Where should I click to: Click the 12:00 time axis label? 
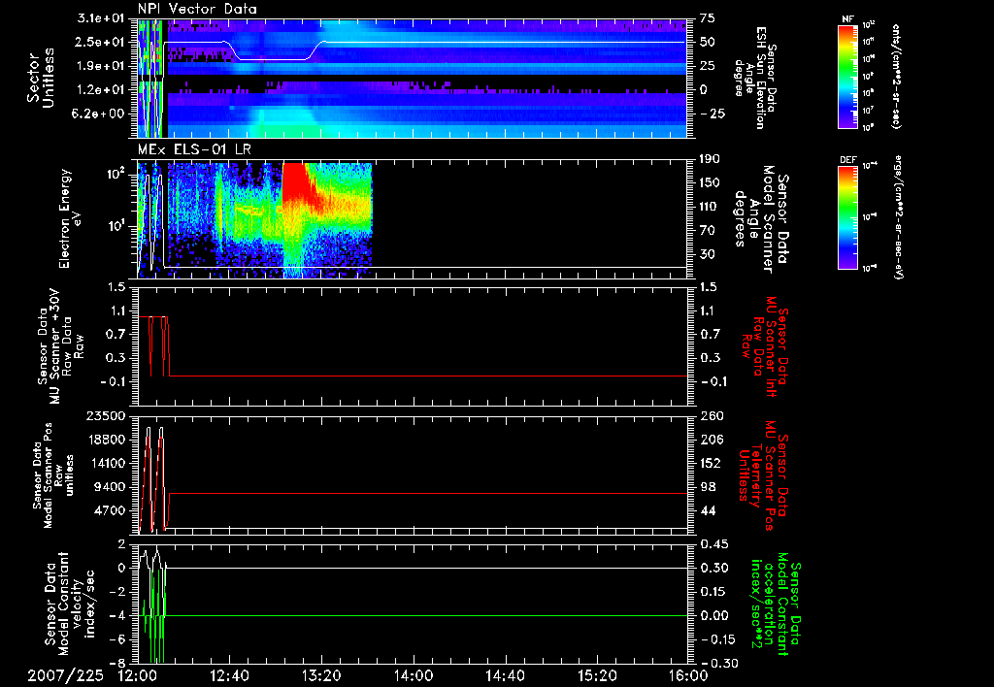[x=137, y=675]
